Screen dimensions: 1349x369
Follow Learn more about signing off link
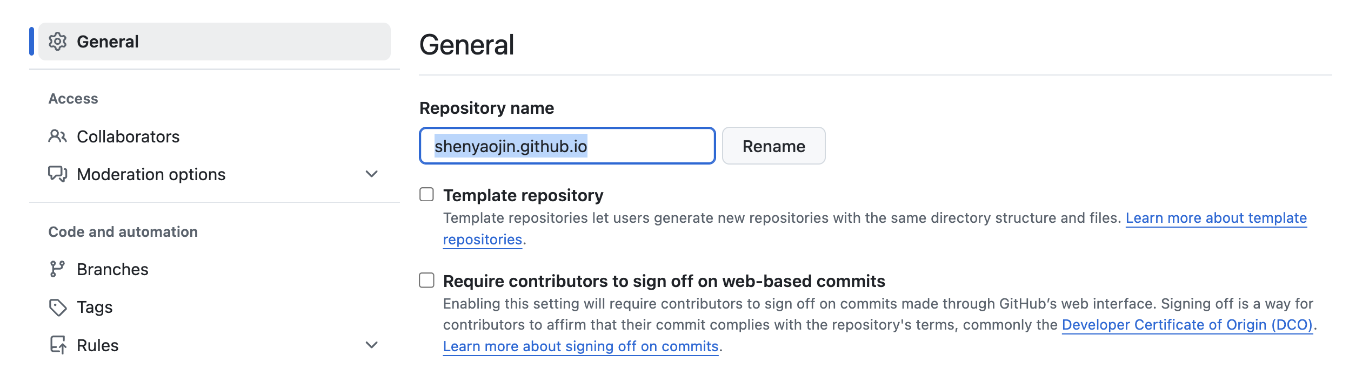tap(580, 346)
